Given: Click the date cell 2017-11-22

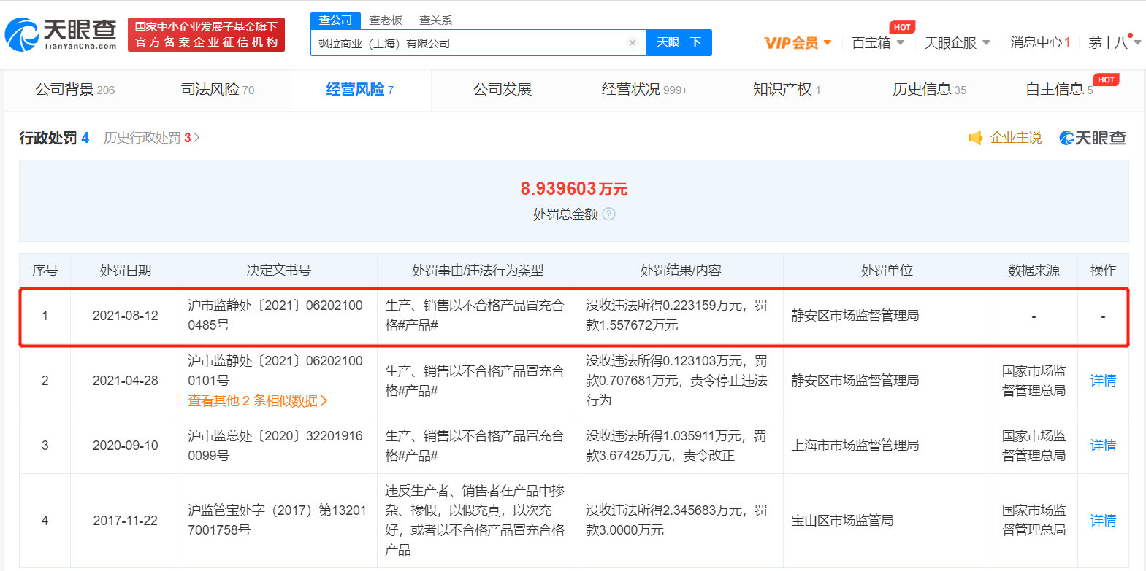Looking at the screenshot, I should 125,521.
